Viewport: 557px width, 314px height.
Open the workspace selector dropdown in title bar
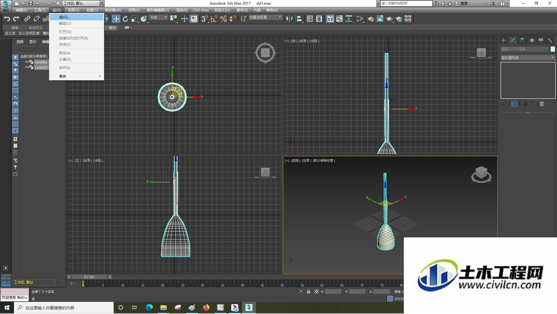(x=81, y=3)
